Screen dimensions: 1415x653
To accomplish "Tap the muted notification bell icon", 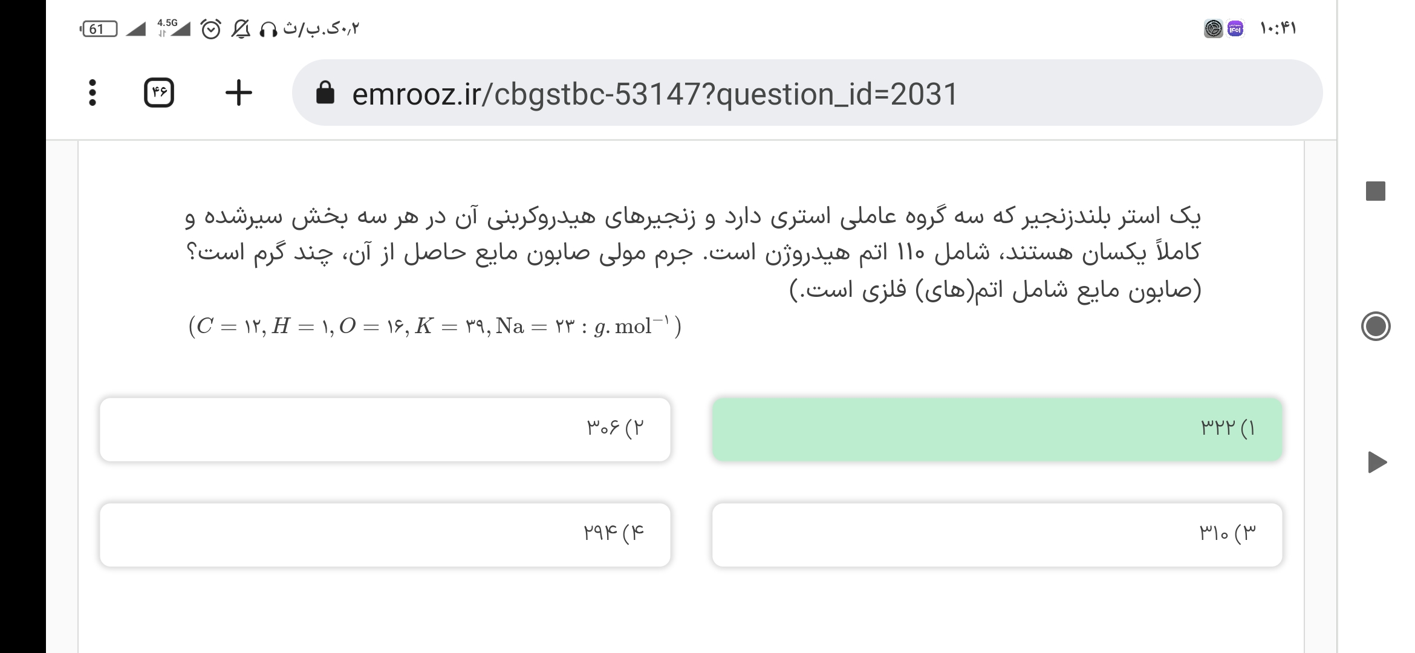I will tap(241, 29).
